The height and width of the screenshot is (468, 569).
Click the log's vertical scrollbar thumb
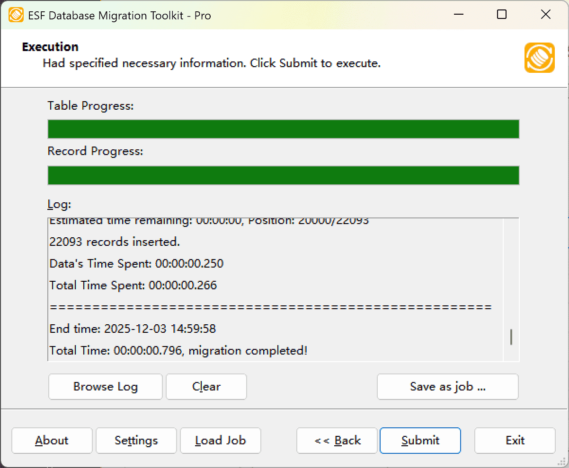point(511,337)
